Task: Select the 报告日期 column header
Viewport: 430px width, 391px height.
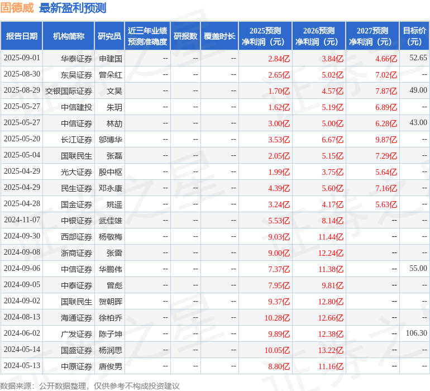Action: [x=22, y=36]
